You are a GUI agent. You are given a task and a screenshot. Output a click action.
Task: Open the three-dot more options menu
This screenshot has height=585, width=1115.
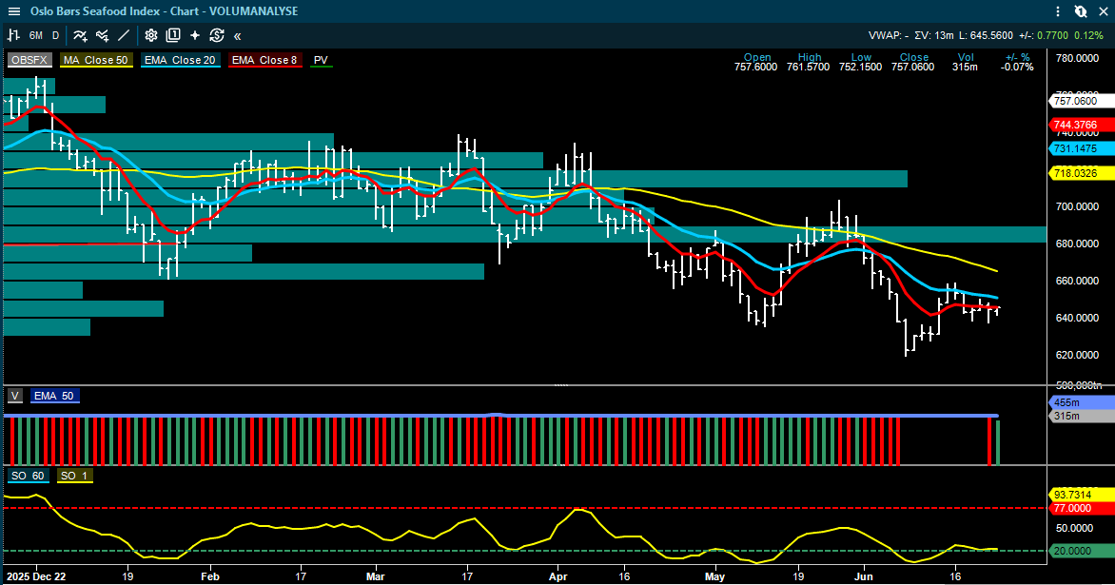pos(1058,11)
